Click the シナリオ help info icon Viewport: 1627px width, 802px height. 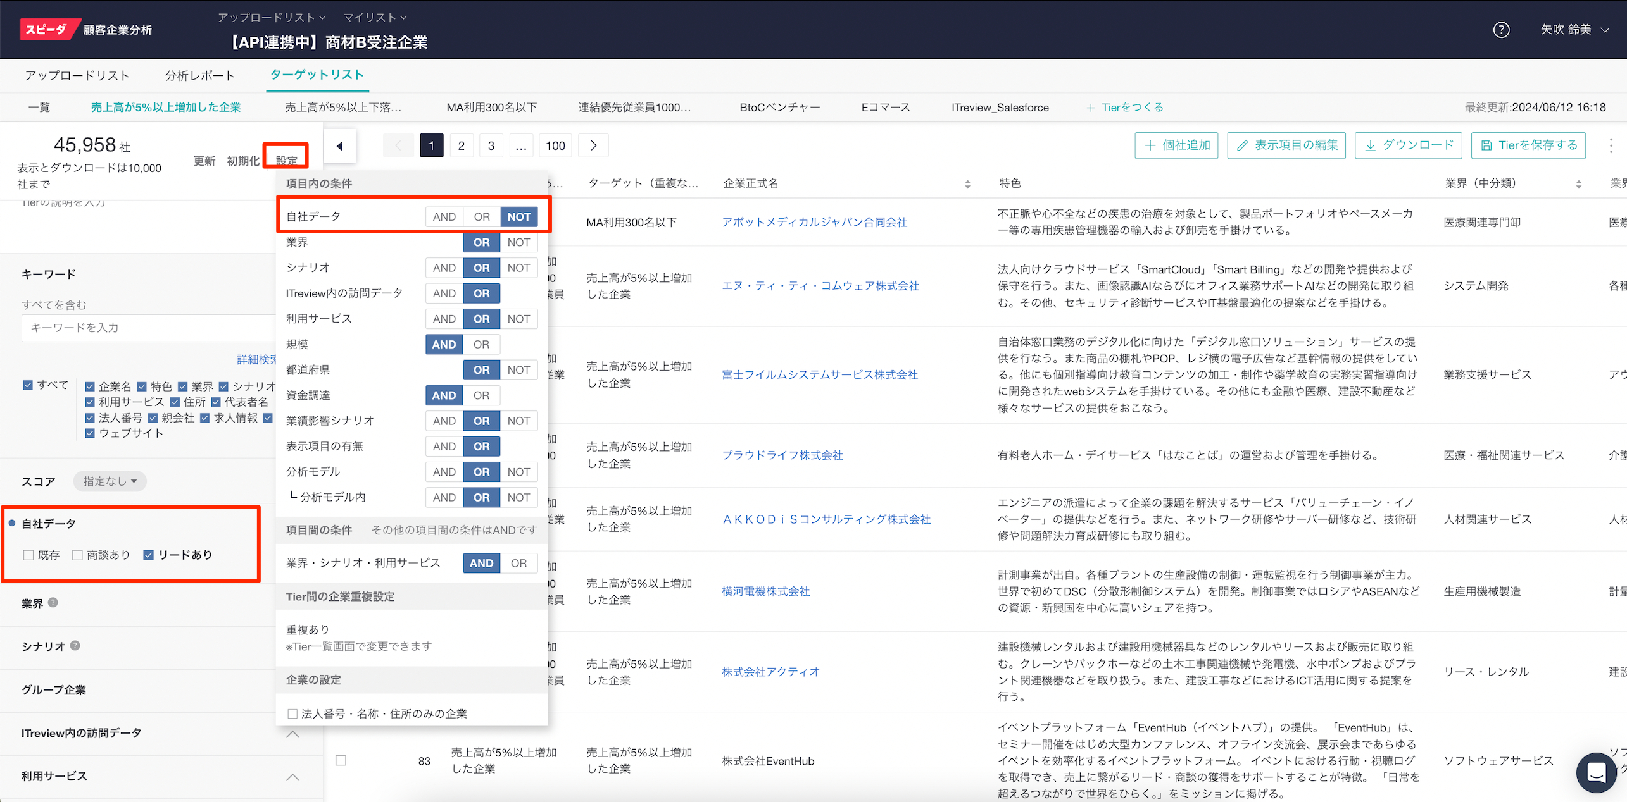pos(75,646)
